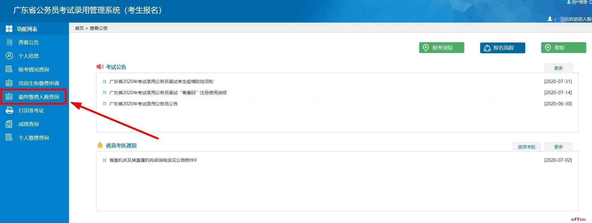This screenshot has width=592, height=223.
Task: Click the 个人缴费查询 search-list icon
Action: pos(9,137)
